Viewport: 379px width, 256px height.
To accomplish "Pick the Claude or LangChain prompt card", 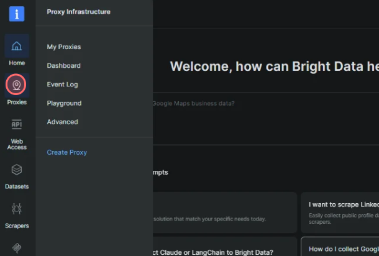I will click(225, 247).
